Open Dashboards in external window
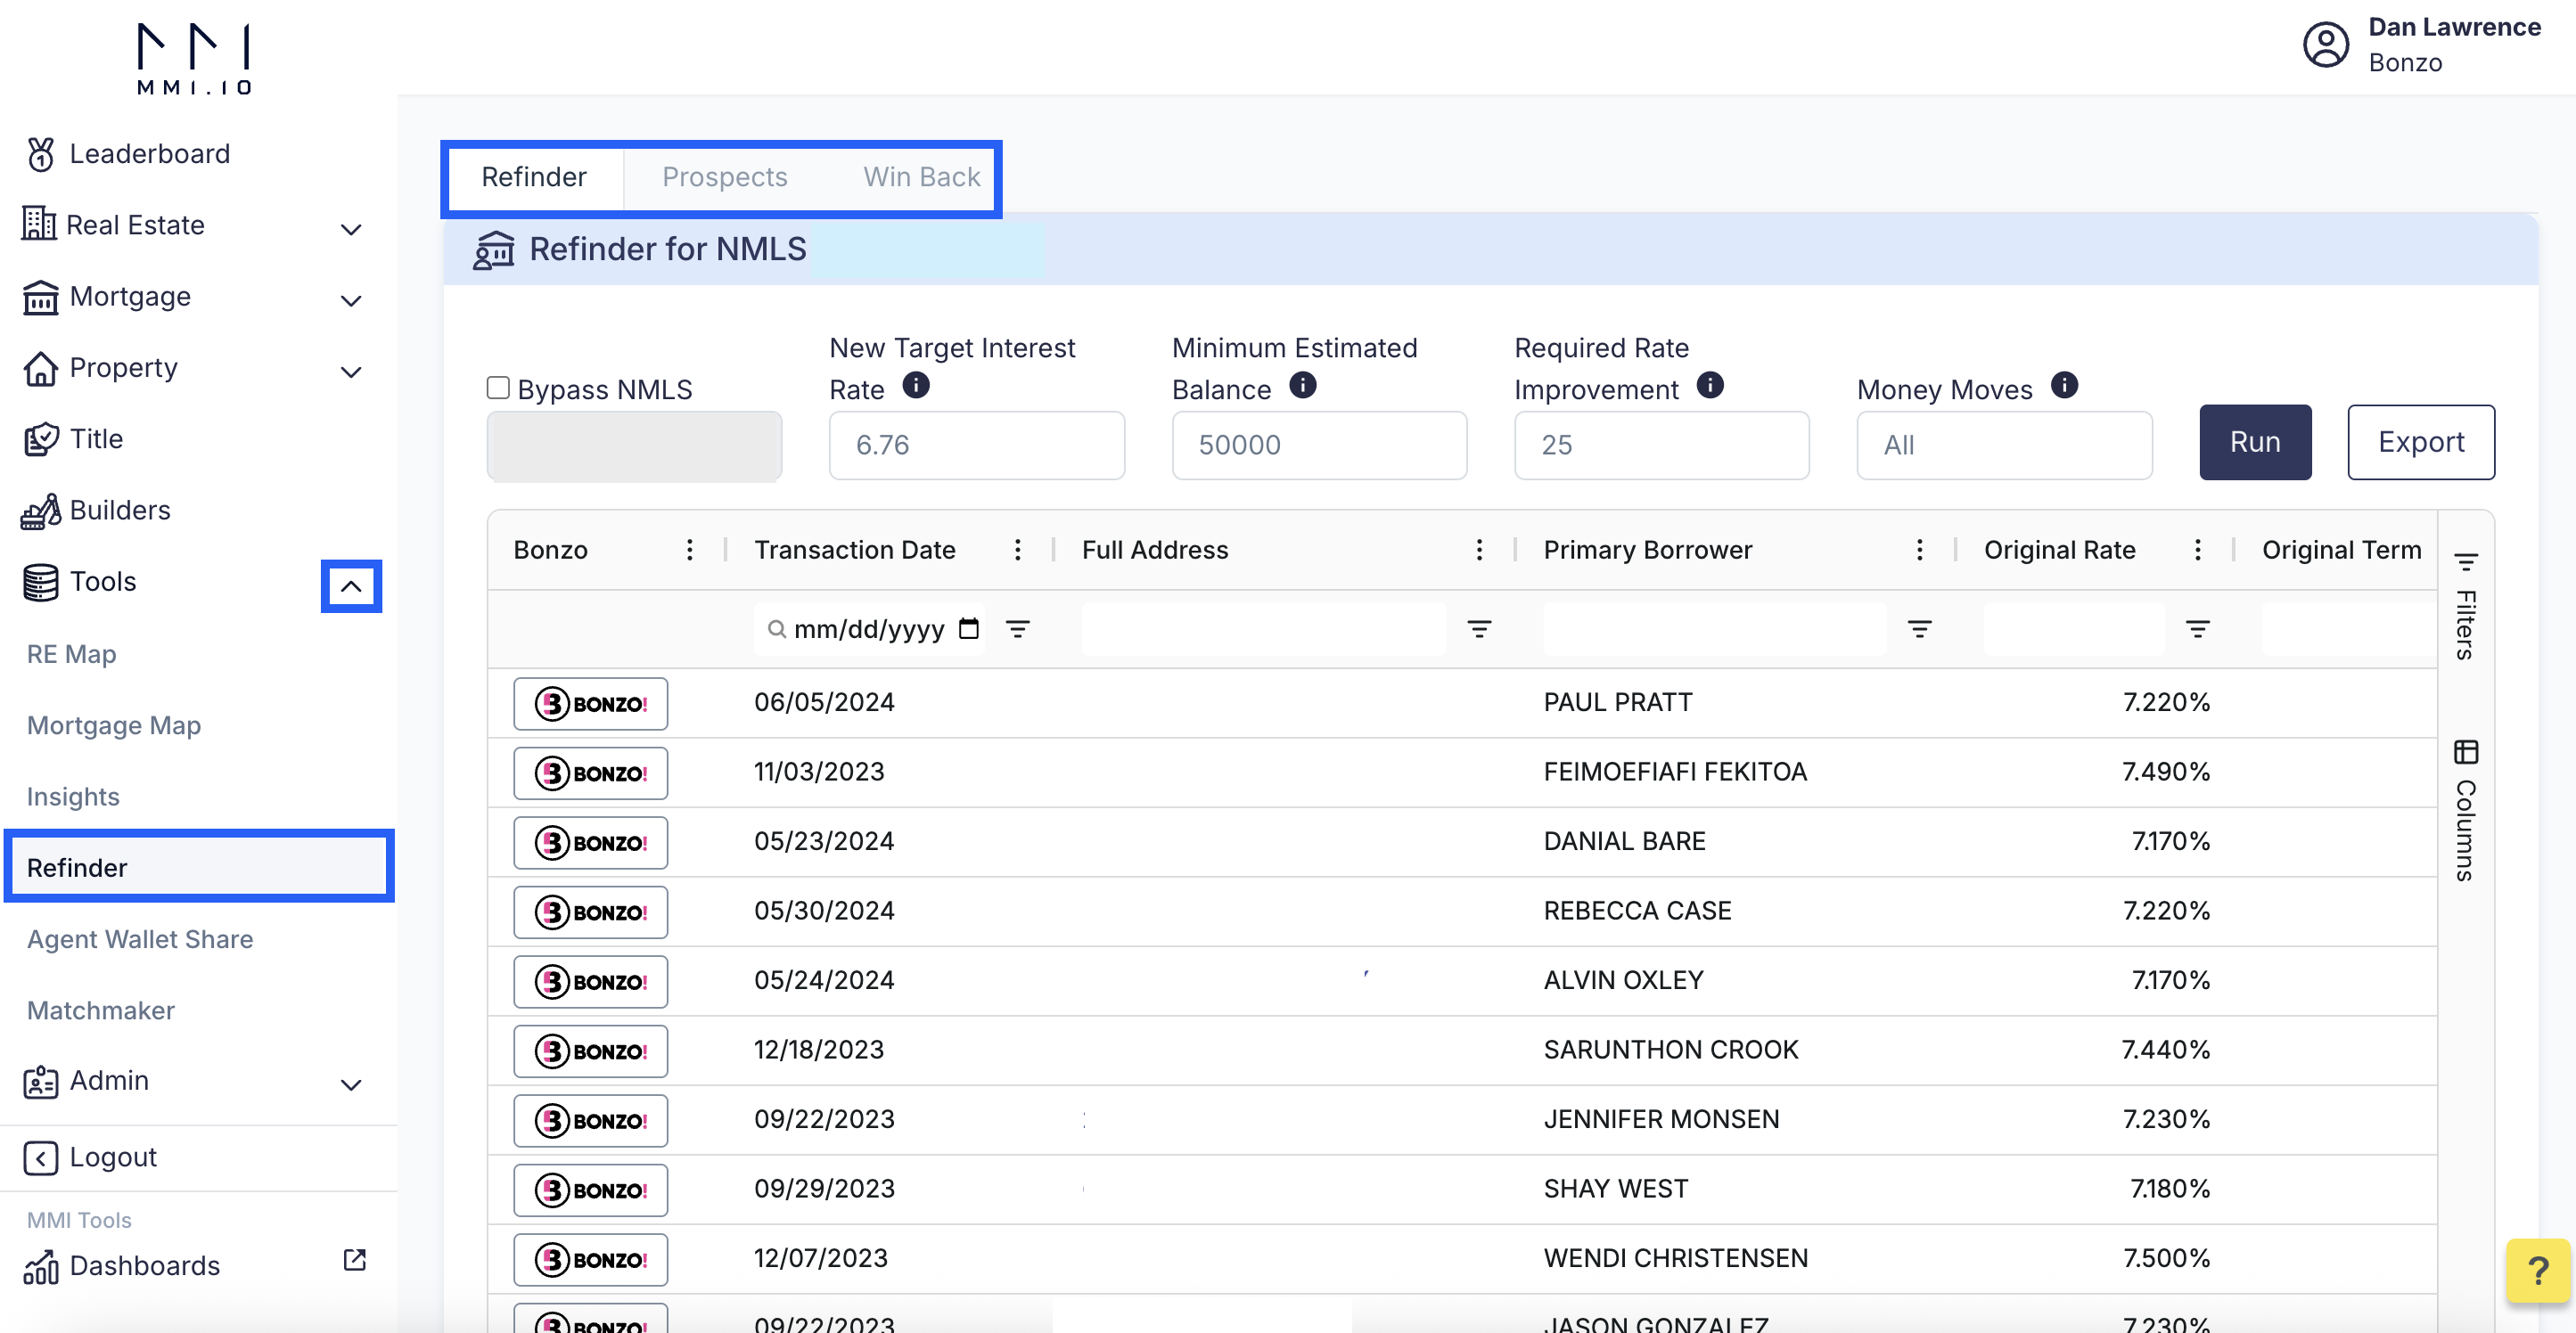Screen dimensions: 2576x1333 (x=354, y=1260)
